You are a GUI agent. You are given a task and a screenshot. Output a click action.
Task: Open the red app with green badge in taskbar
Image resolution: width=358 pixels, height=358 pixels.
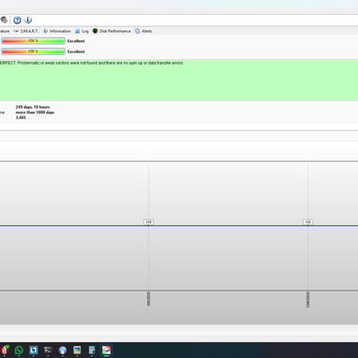[x=5, y=351]
